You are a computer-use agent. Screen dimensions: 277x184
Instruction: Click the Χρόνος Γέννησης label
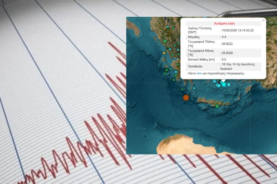pyautogui.click(x=200, y=28)
